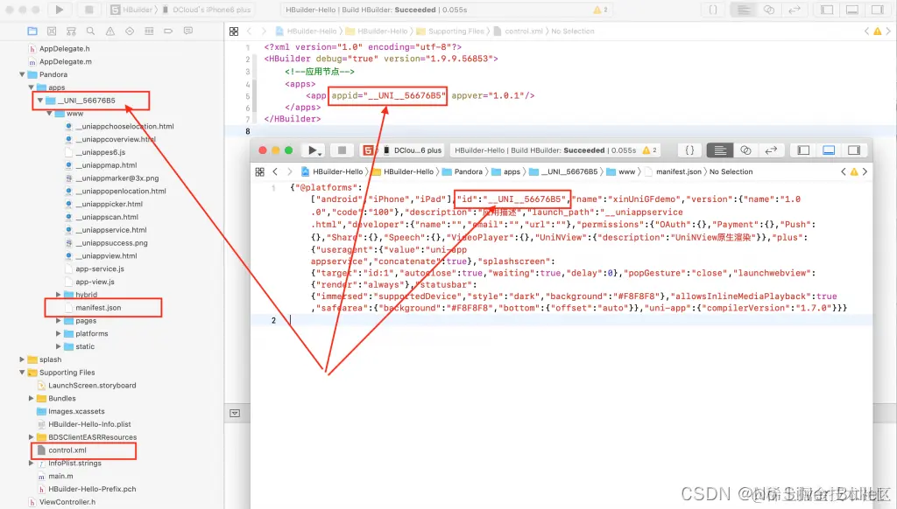Jump to previous issue in control.xml jump bar
The image size is (897, 509).
pos(866,31)
